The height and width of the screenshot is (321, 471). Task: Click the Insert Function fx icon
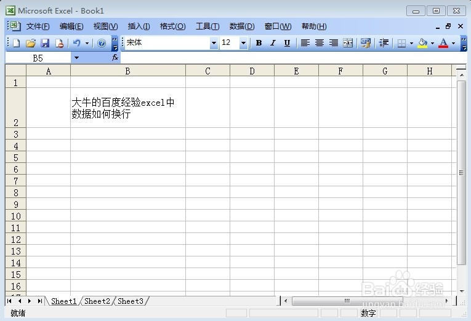point(115,58)
